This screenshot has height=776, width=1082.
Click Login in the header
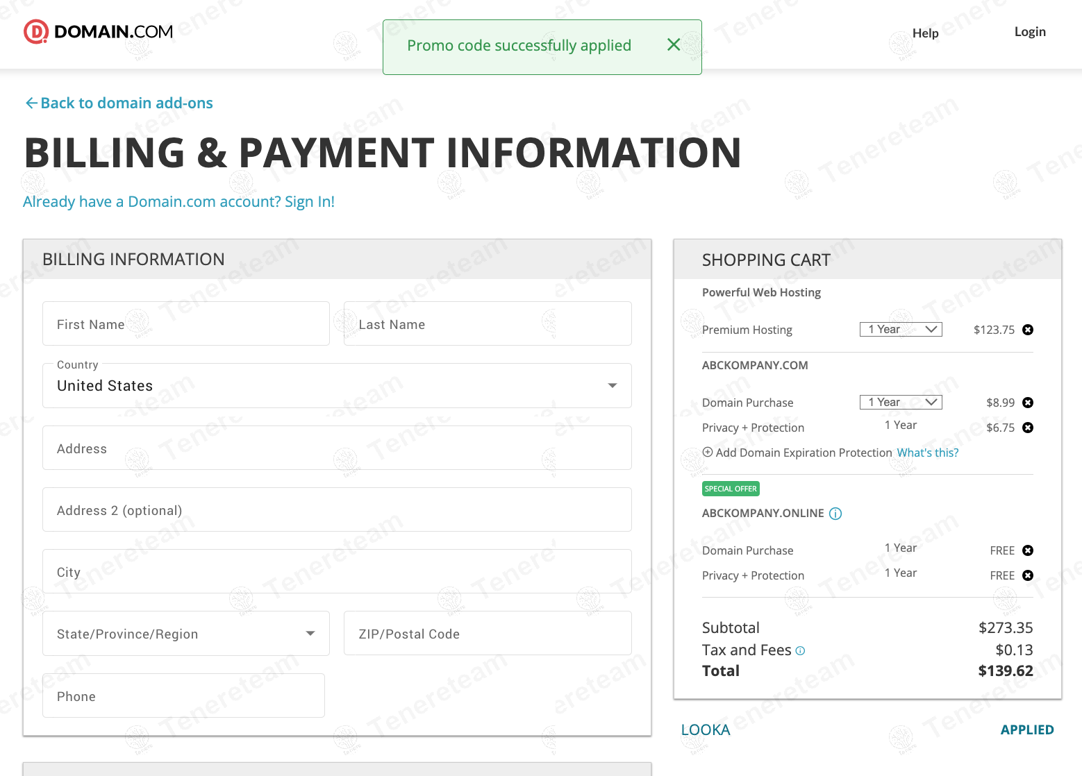(1029, 32)
